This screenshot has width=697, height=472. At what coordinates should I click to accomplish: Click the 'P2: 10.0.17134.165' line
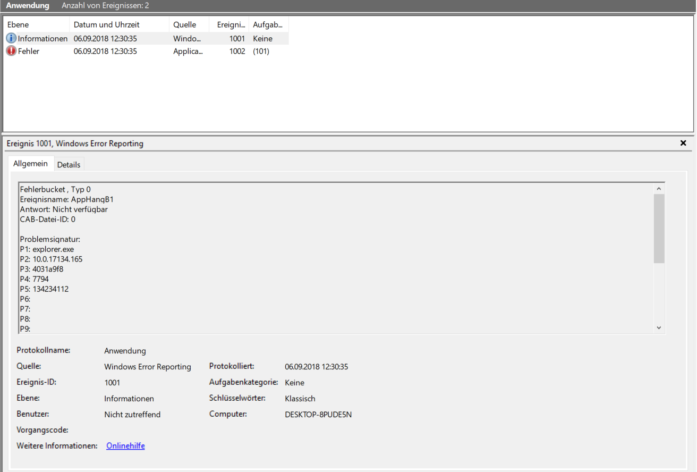[x=51, y=259]
